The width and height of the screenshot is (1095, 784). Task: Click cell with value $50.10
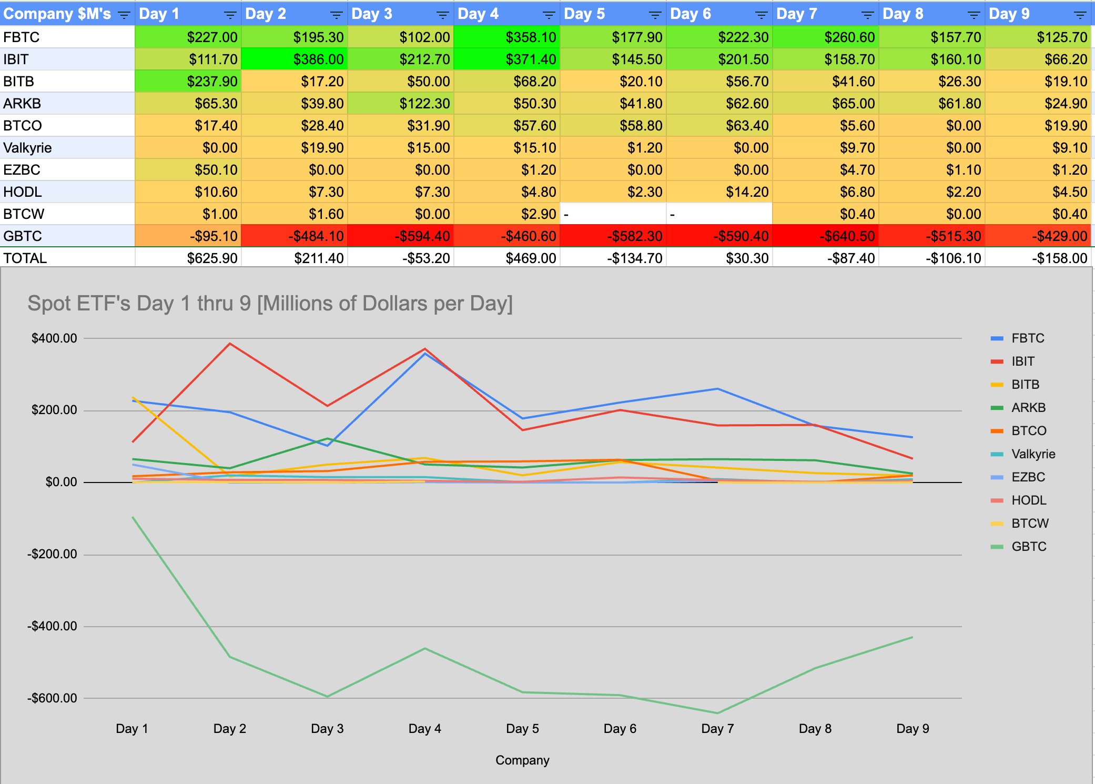188,170
